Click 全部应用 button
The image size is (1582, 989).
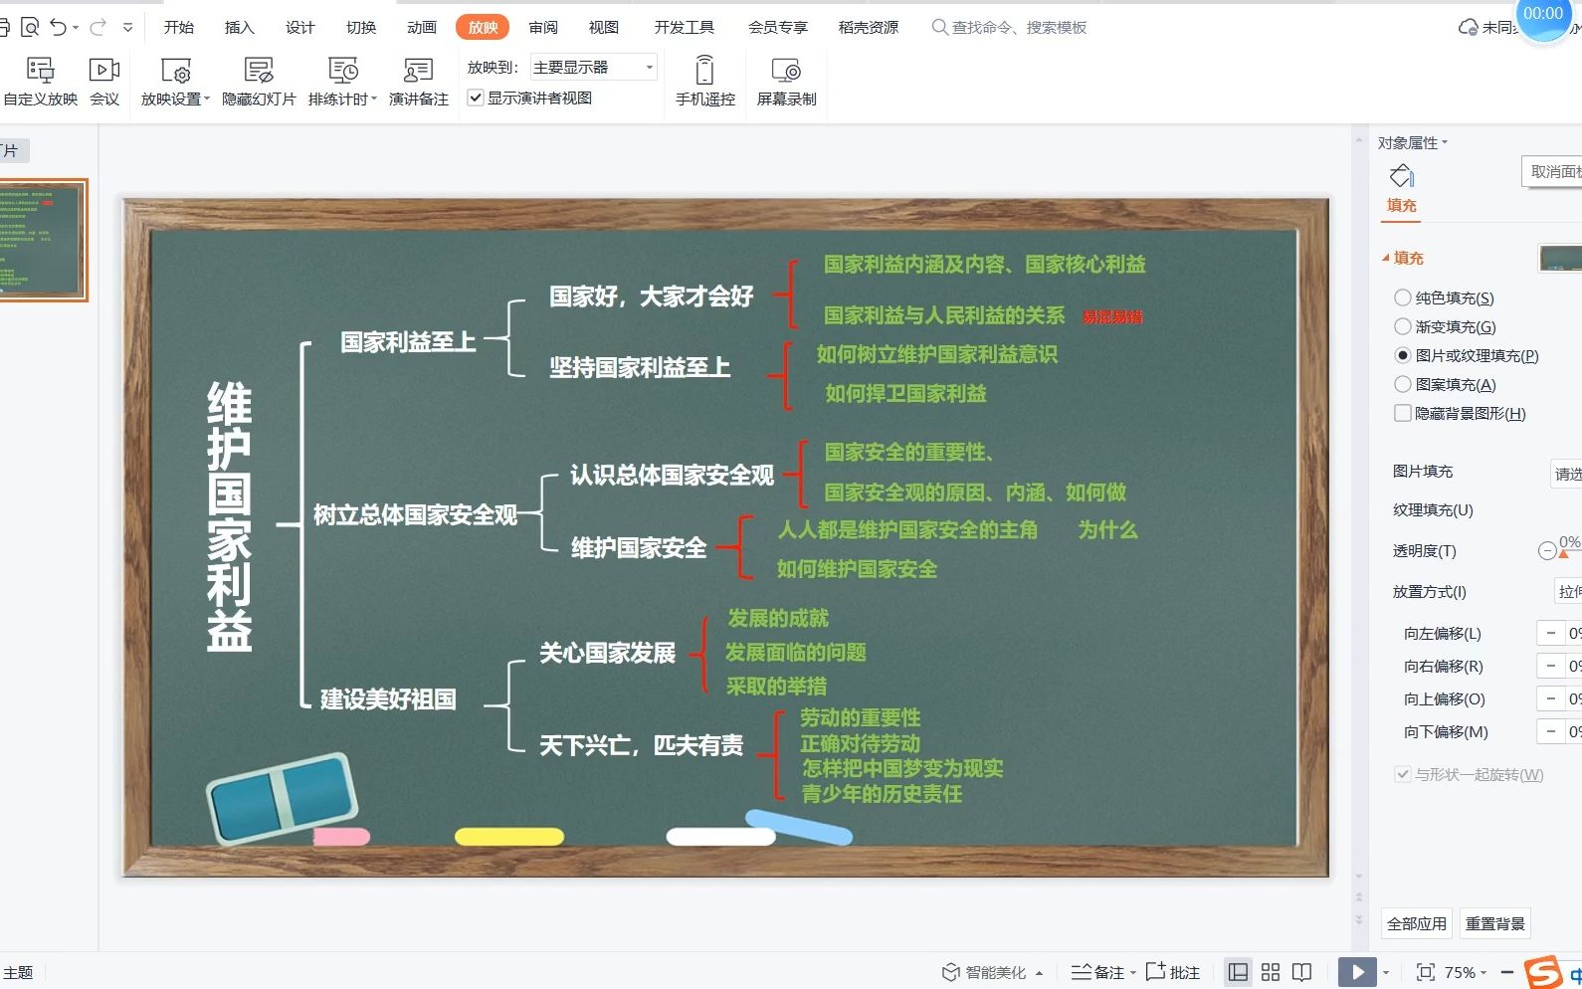click(x=1417, y=923)
